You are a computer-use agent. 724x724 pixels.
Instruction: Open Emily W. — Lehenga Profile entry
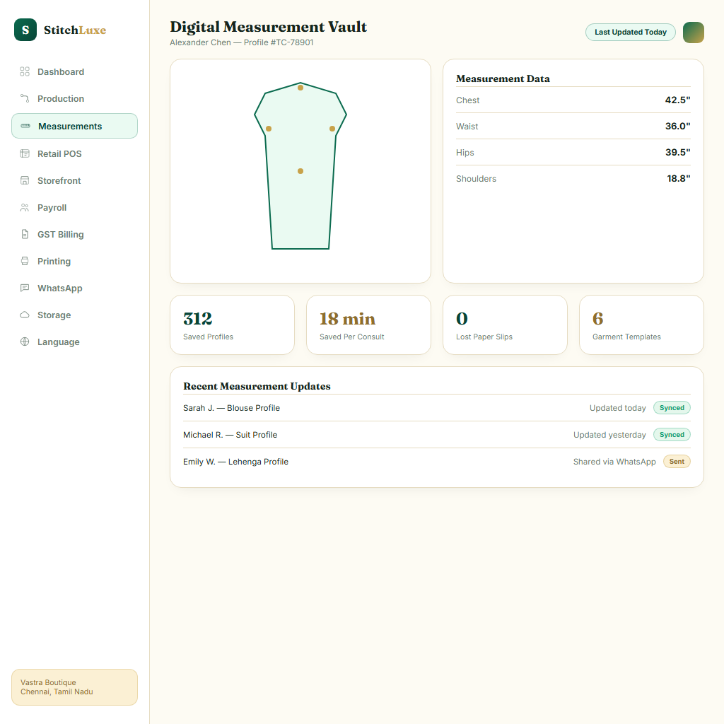pos(437,461)
